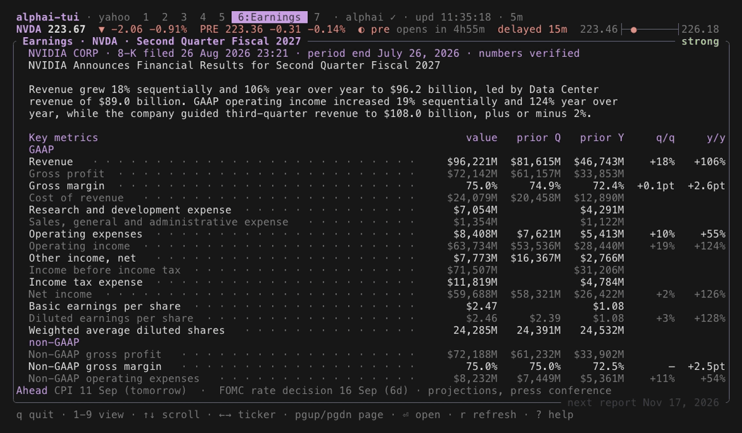Click the CPI 11 Sep event
The height and width of the screenshot is (433, 742).
pyautogui.click(x=121, y=391)
